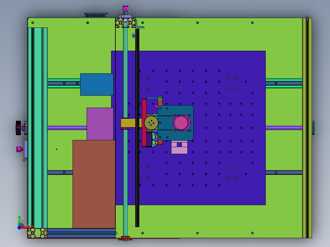
Task: Select the bottom-left corner extrusion profile
Action: click(37, 233)
